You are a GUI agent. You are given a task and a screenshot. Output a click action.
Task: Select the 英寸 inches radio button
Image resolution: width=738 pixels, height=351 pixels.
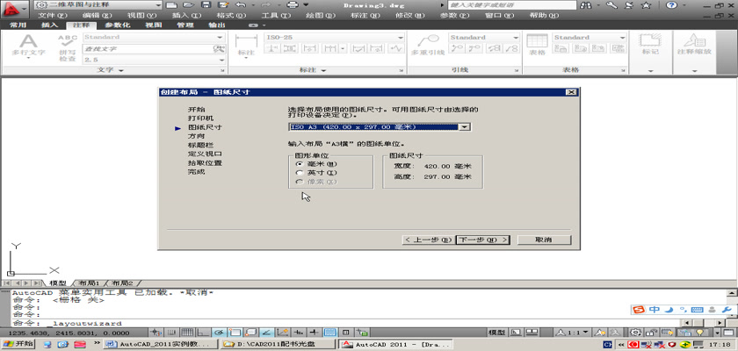pos(300,173)
